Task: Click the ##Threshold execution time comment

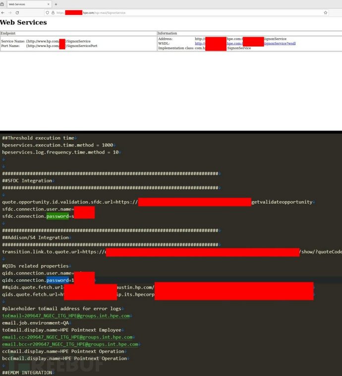Action: point(39,138)
